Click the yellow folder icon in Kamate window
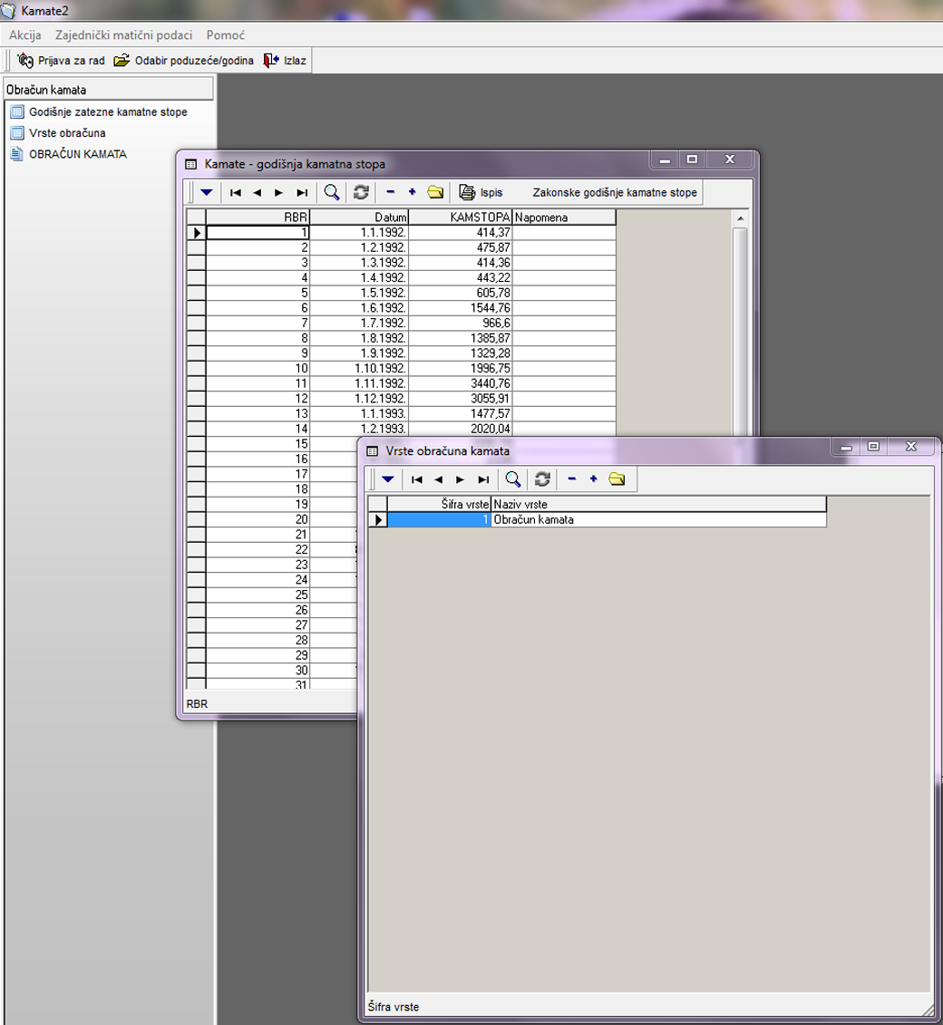This screenshot has width=943, height=1025. (435, 192)
